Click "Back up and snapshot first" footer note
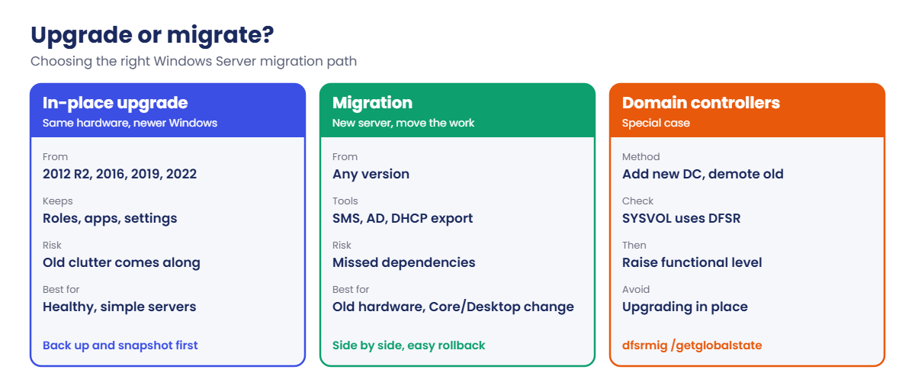 120,345
